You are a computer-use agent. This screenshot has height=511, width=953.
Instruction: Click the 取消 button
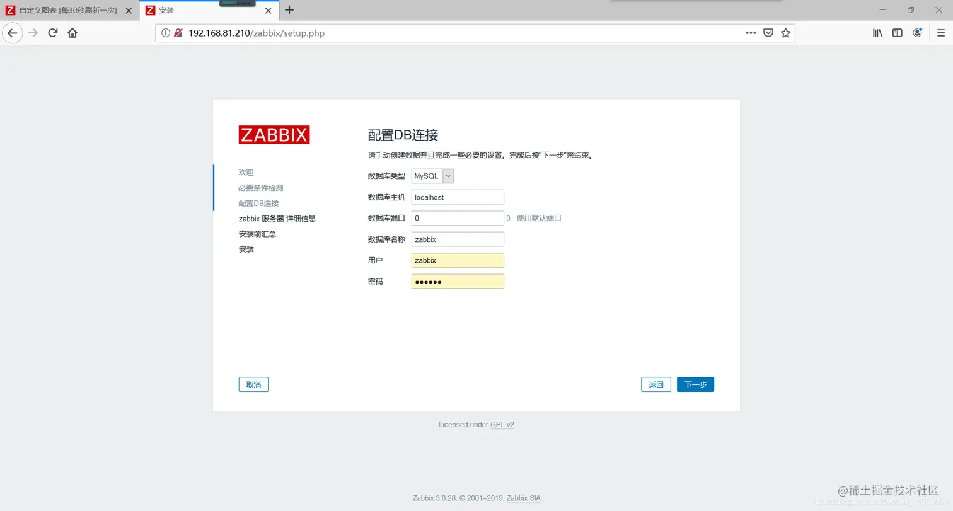point(253,384)
